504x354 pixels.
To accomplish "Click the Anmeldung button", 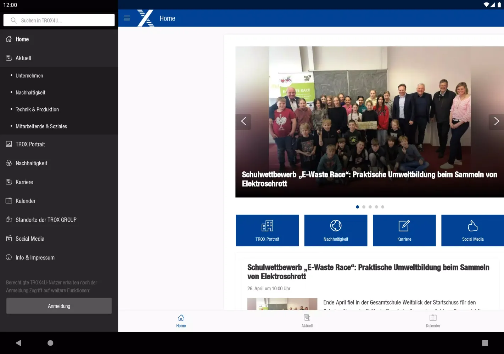I will 59,306.
